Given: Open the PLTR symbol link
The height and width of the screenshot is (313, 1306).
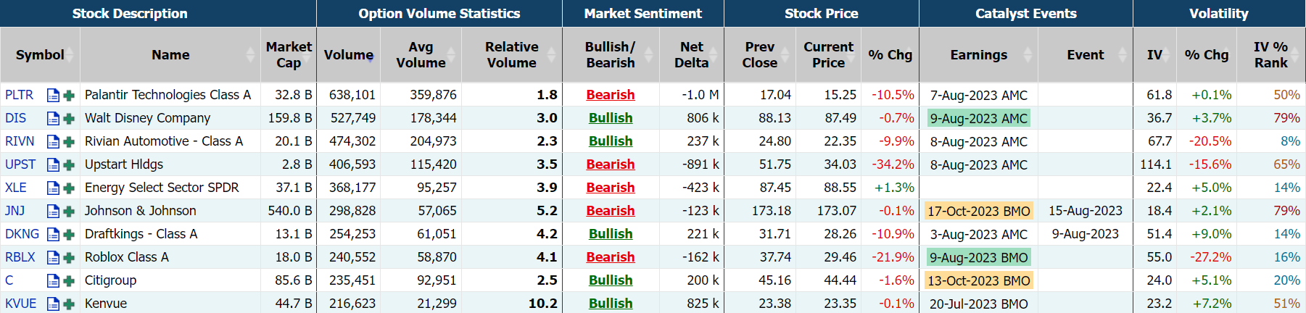Looking at the screenshot, I should [19, 95].
